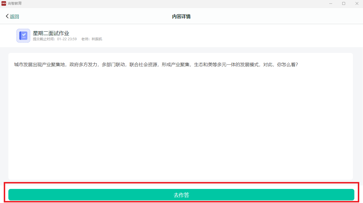The image size is (363, 203).
Task: Select the 星期二面试作业 assignment title
Action: point(51,33)
